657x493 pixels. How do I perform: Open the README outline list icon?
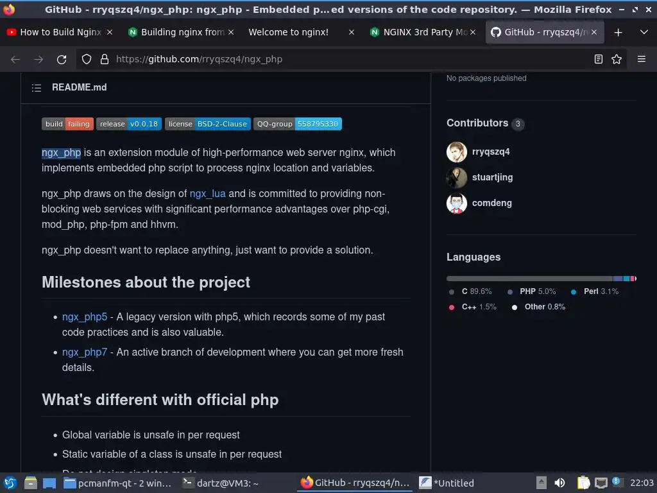point(37,87)
